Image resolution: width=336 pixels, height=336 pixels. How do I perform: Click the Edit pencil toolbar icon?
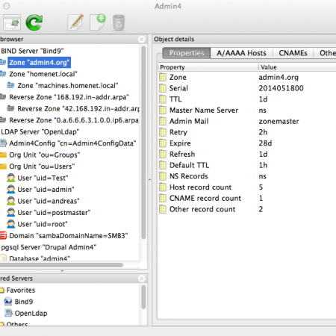pos(76,22)
